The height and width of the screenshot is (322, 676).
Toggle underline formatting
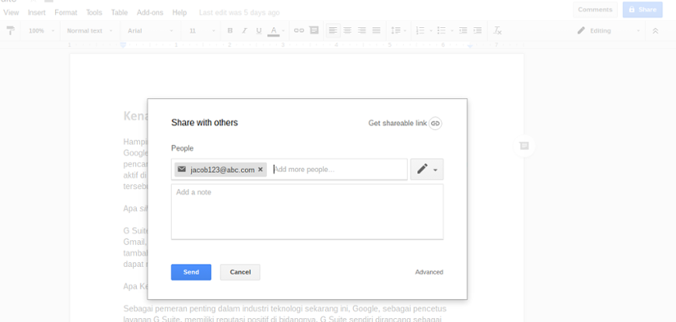(259, 30)
